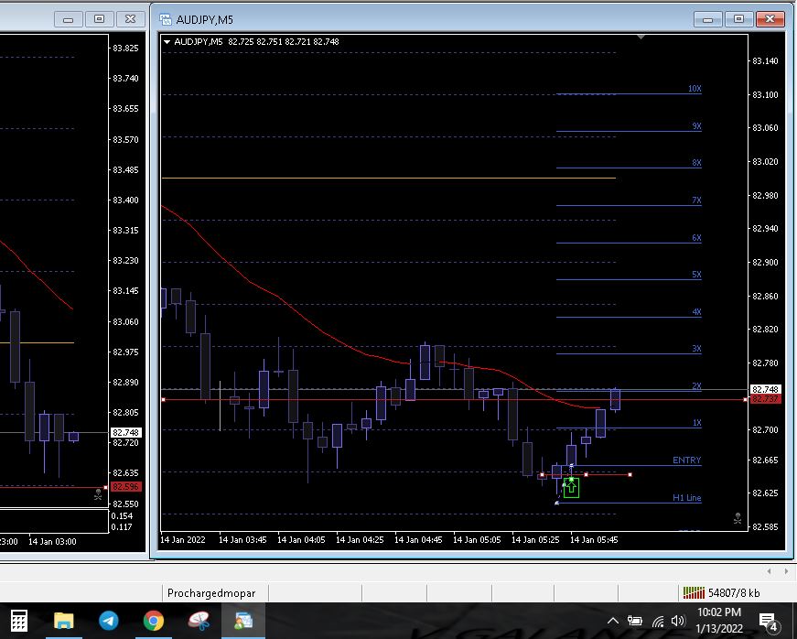The image size is (797, 639).
Task: Select the ENTRY level line label
Action: tap(686, 460)
